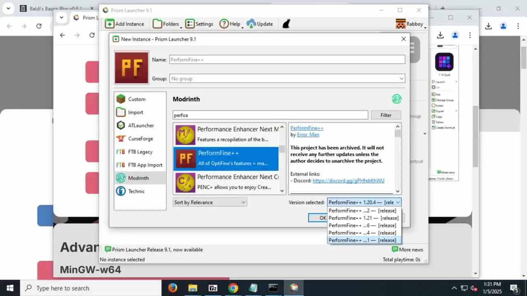Click the muted volume tray icon
Viewport: 527px width, 296px height.
point(474,288)
